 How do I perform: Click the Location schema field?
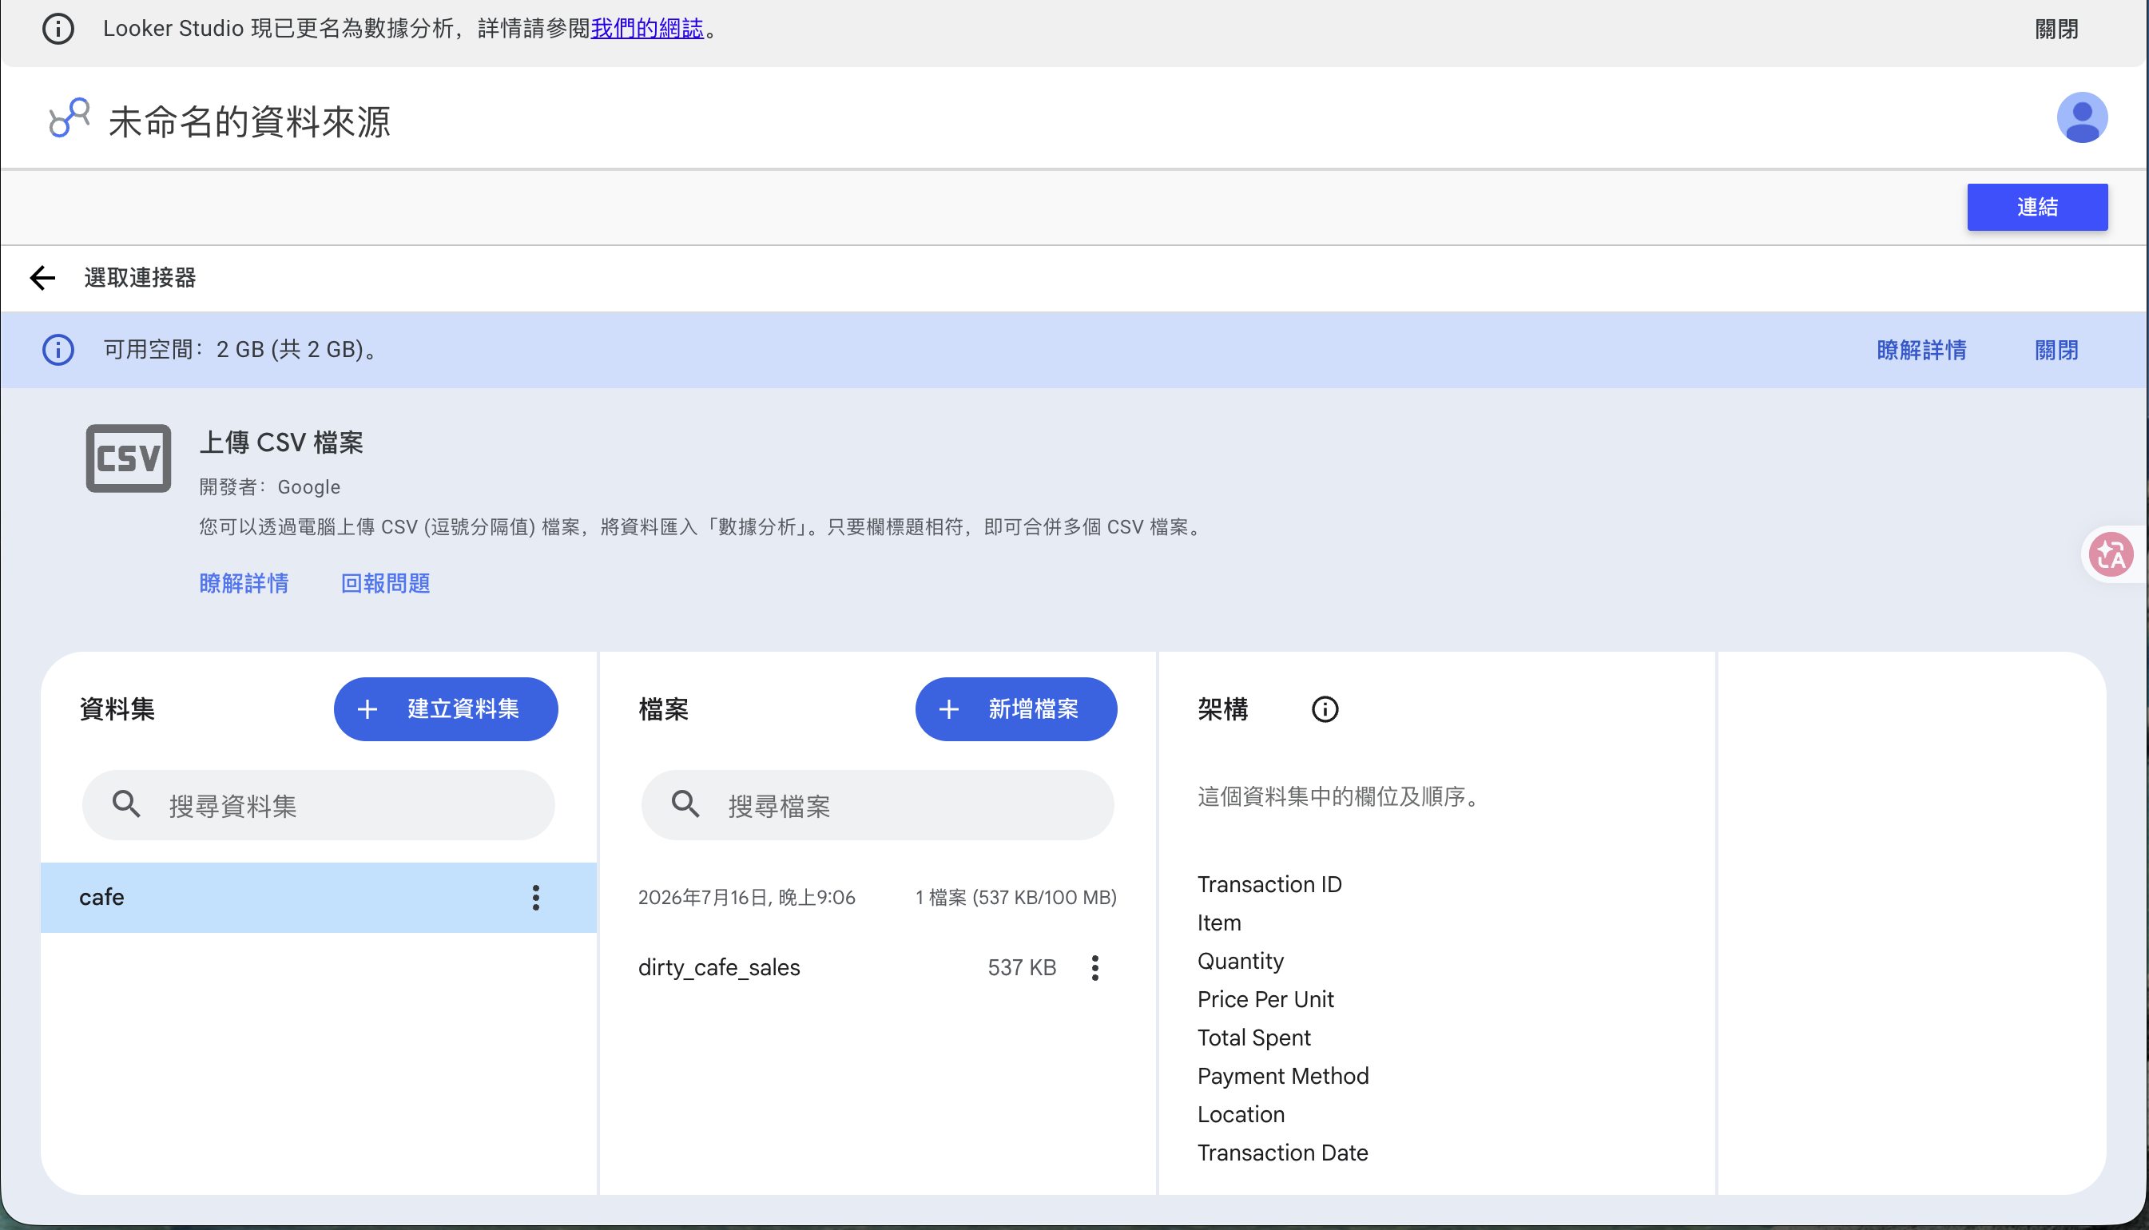coord(1240,1114)
